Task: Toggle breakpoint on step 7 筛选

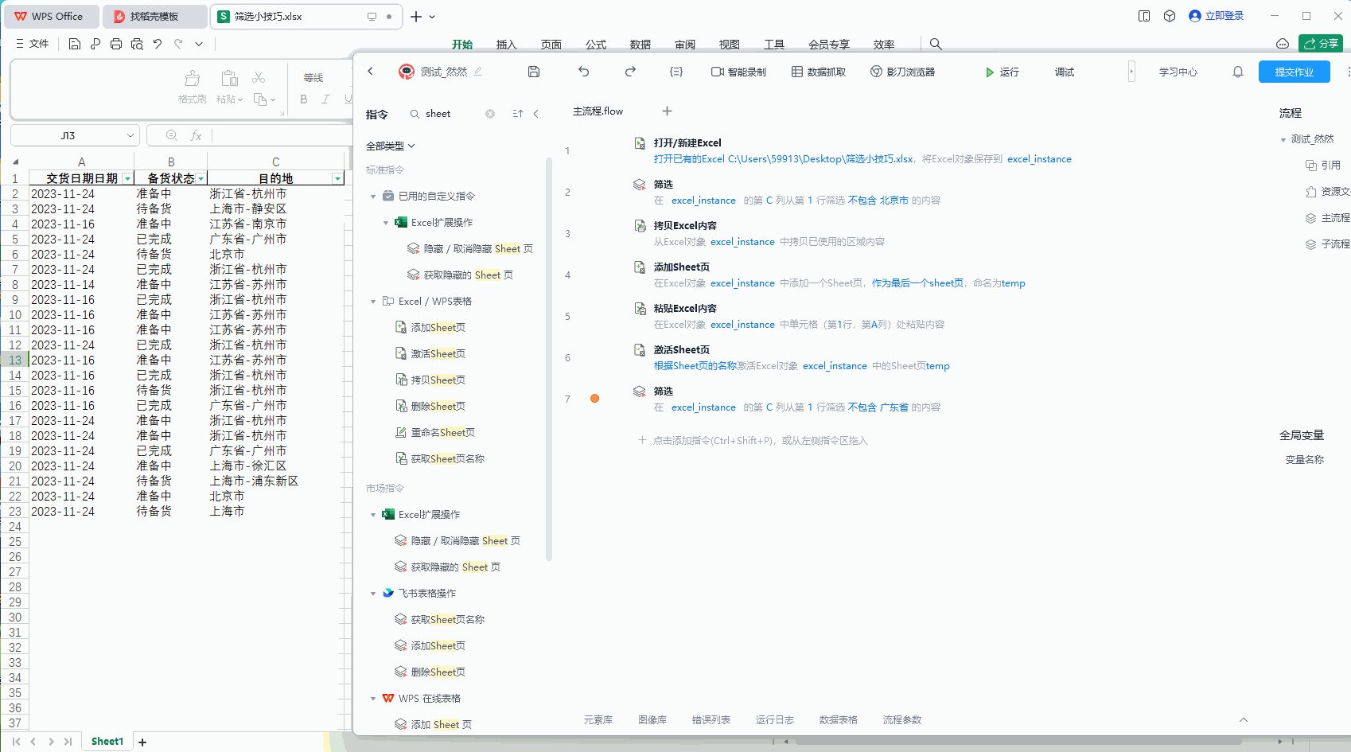Action: point(594,399)
